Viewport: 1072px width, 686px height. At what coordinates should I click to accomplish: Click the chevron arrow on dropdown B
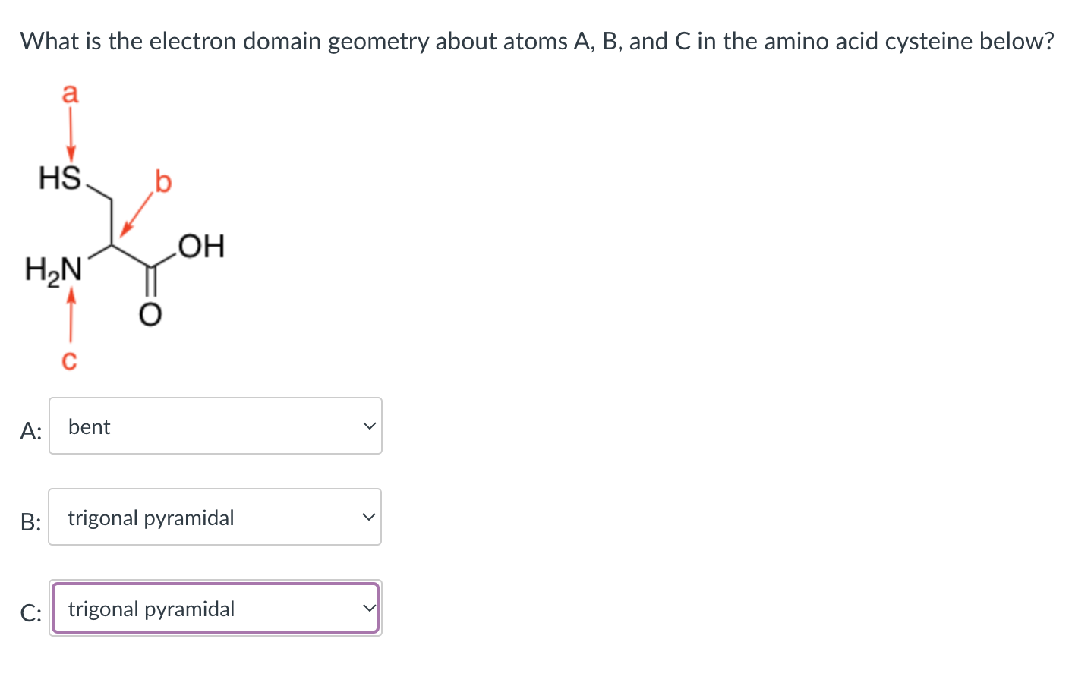click(x=369, y=518)
